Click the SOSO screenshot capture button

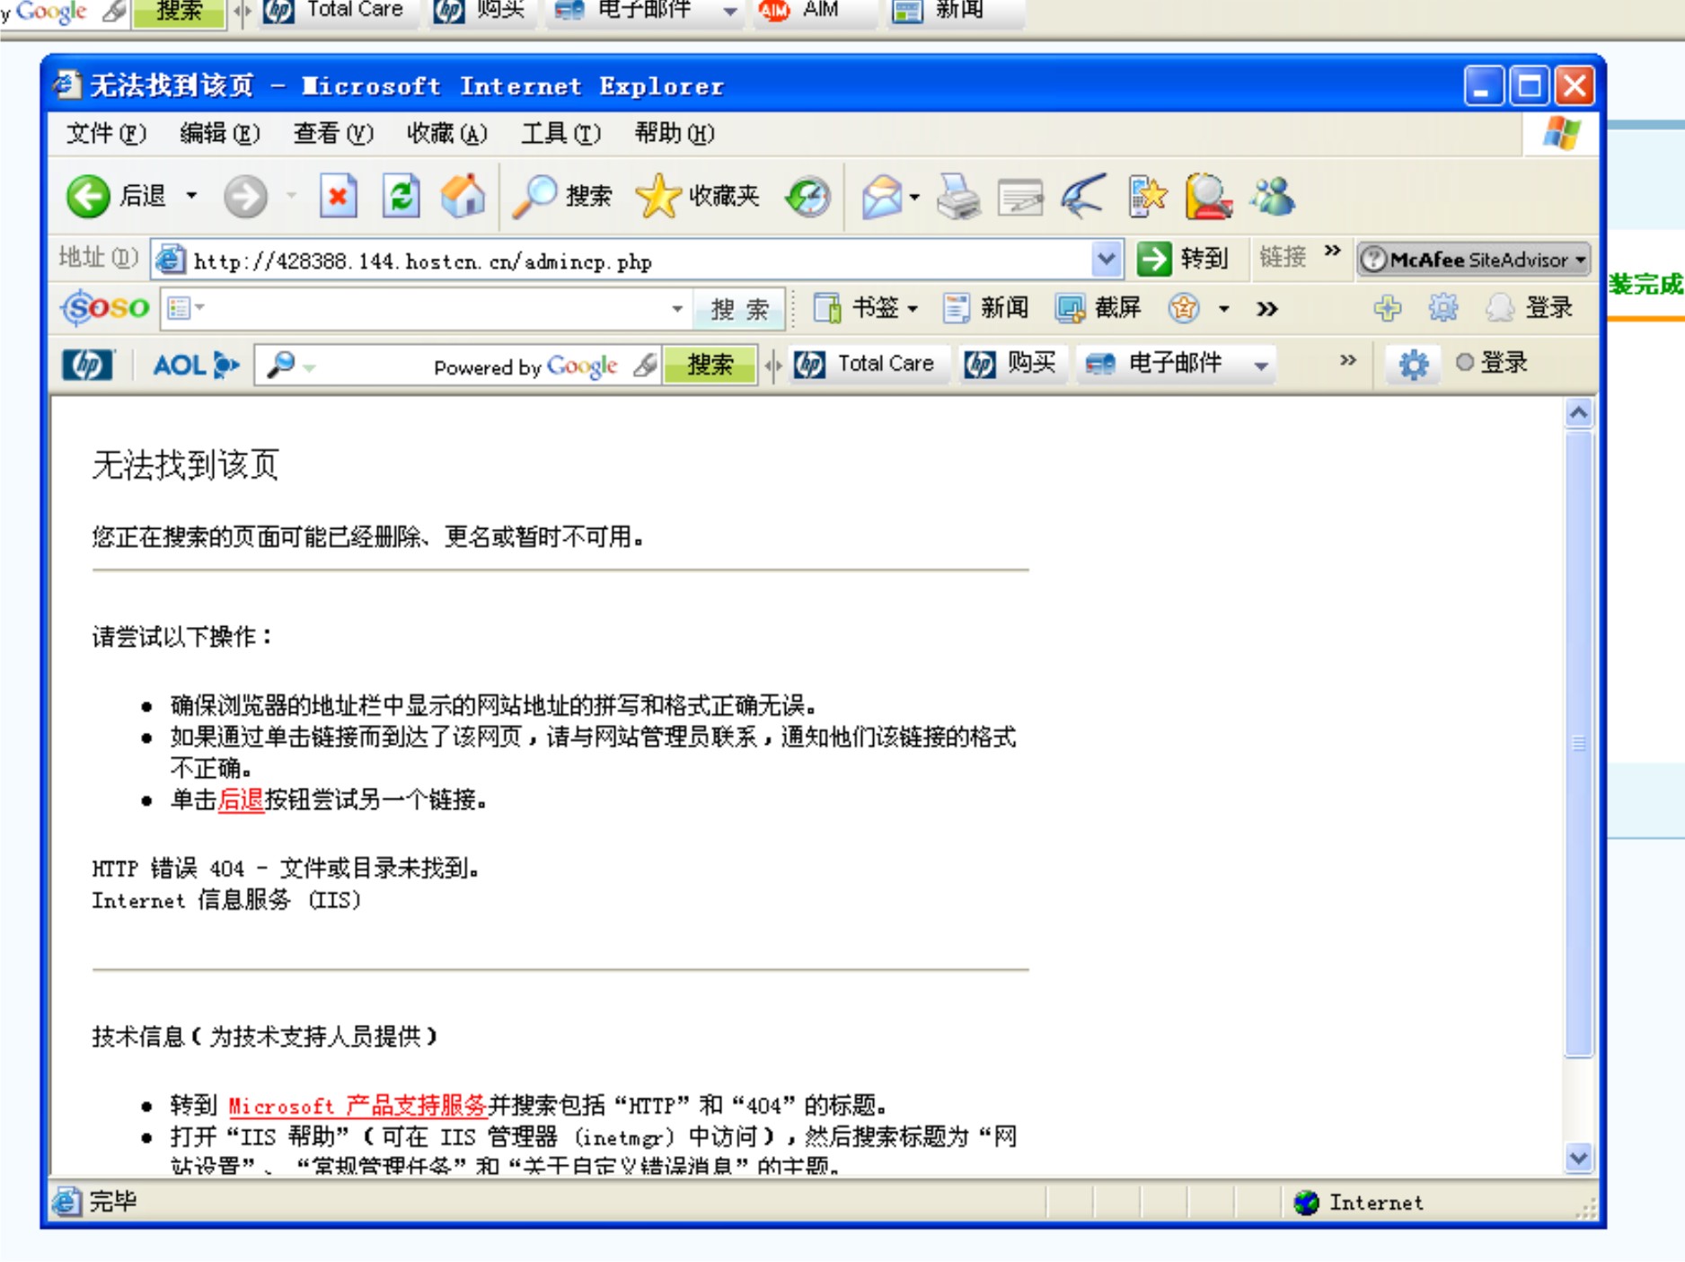pyautogui.click(x=1098, y=308)
